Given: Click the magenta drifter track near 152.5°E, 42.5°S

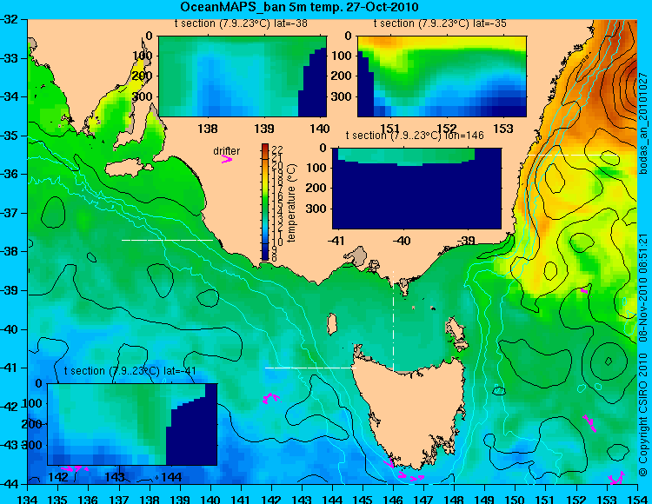Looking at the screenshot, I should point(589,423).
